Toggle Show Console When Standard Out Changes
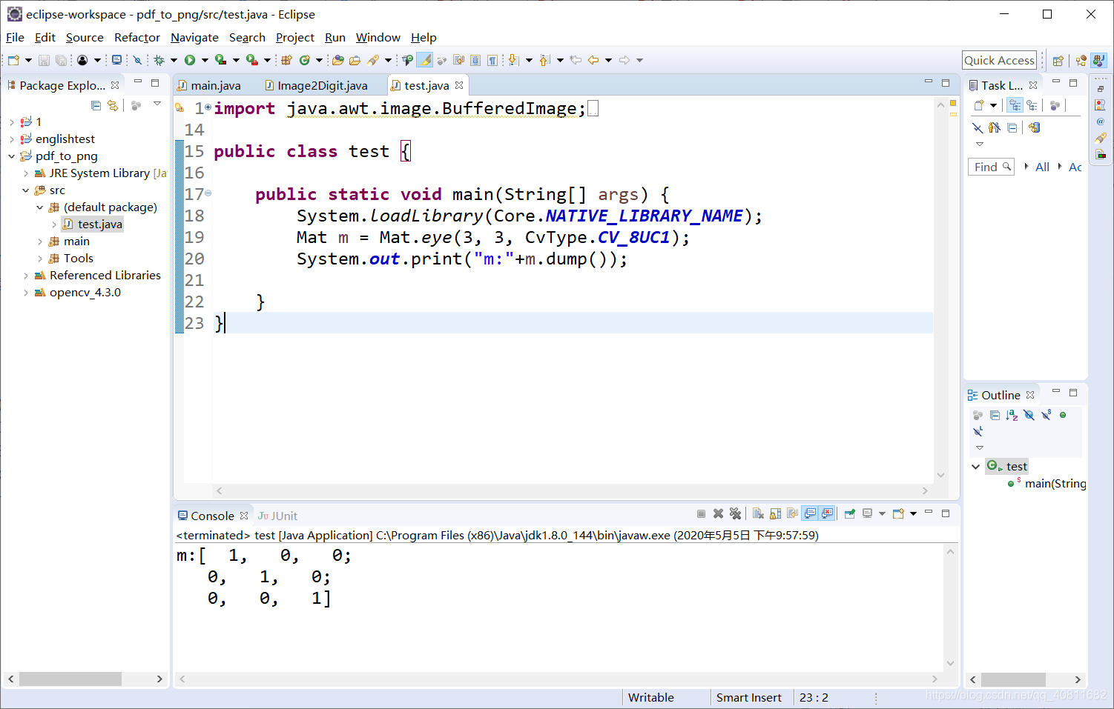This screenshot has height=709, width=1114. tap(808, 513)
